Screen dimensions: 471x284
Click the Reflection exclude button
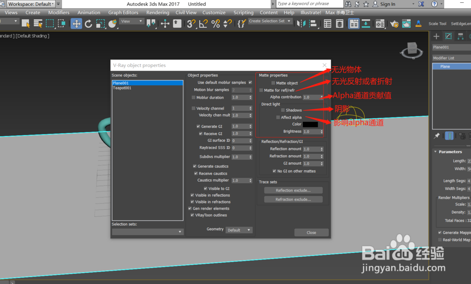(293, 190)
